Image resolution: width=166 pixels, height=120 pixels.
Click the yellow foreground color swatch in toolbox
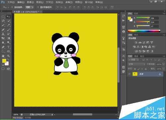[x=4, y=61]
